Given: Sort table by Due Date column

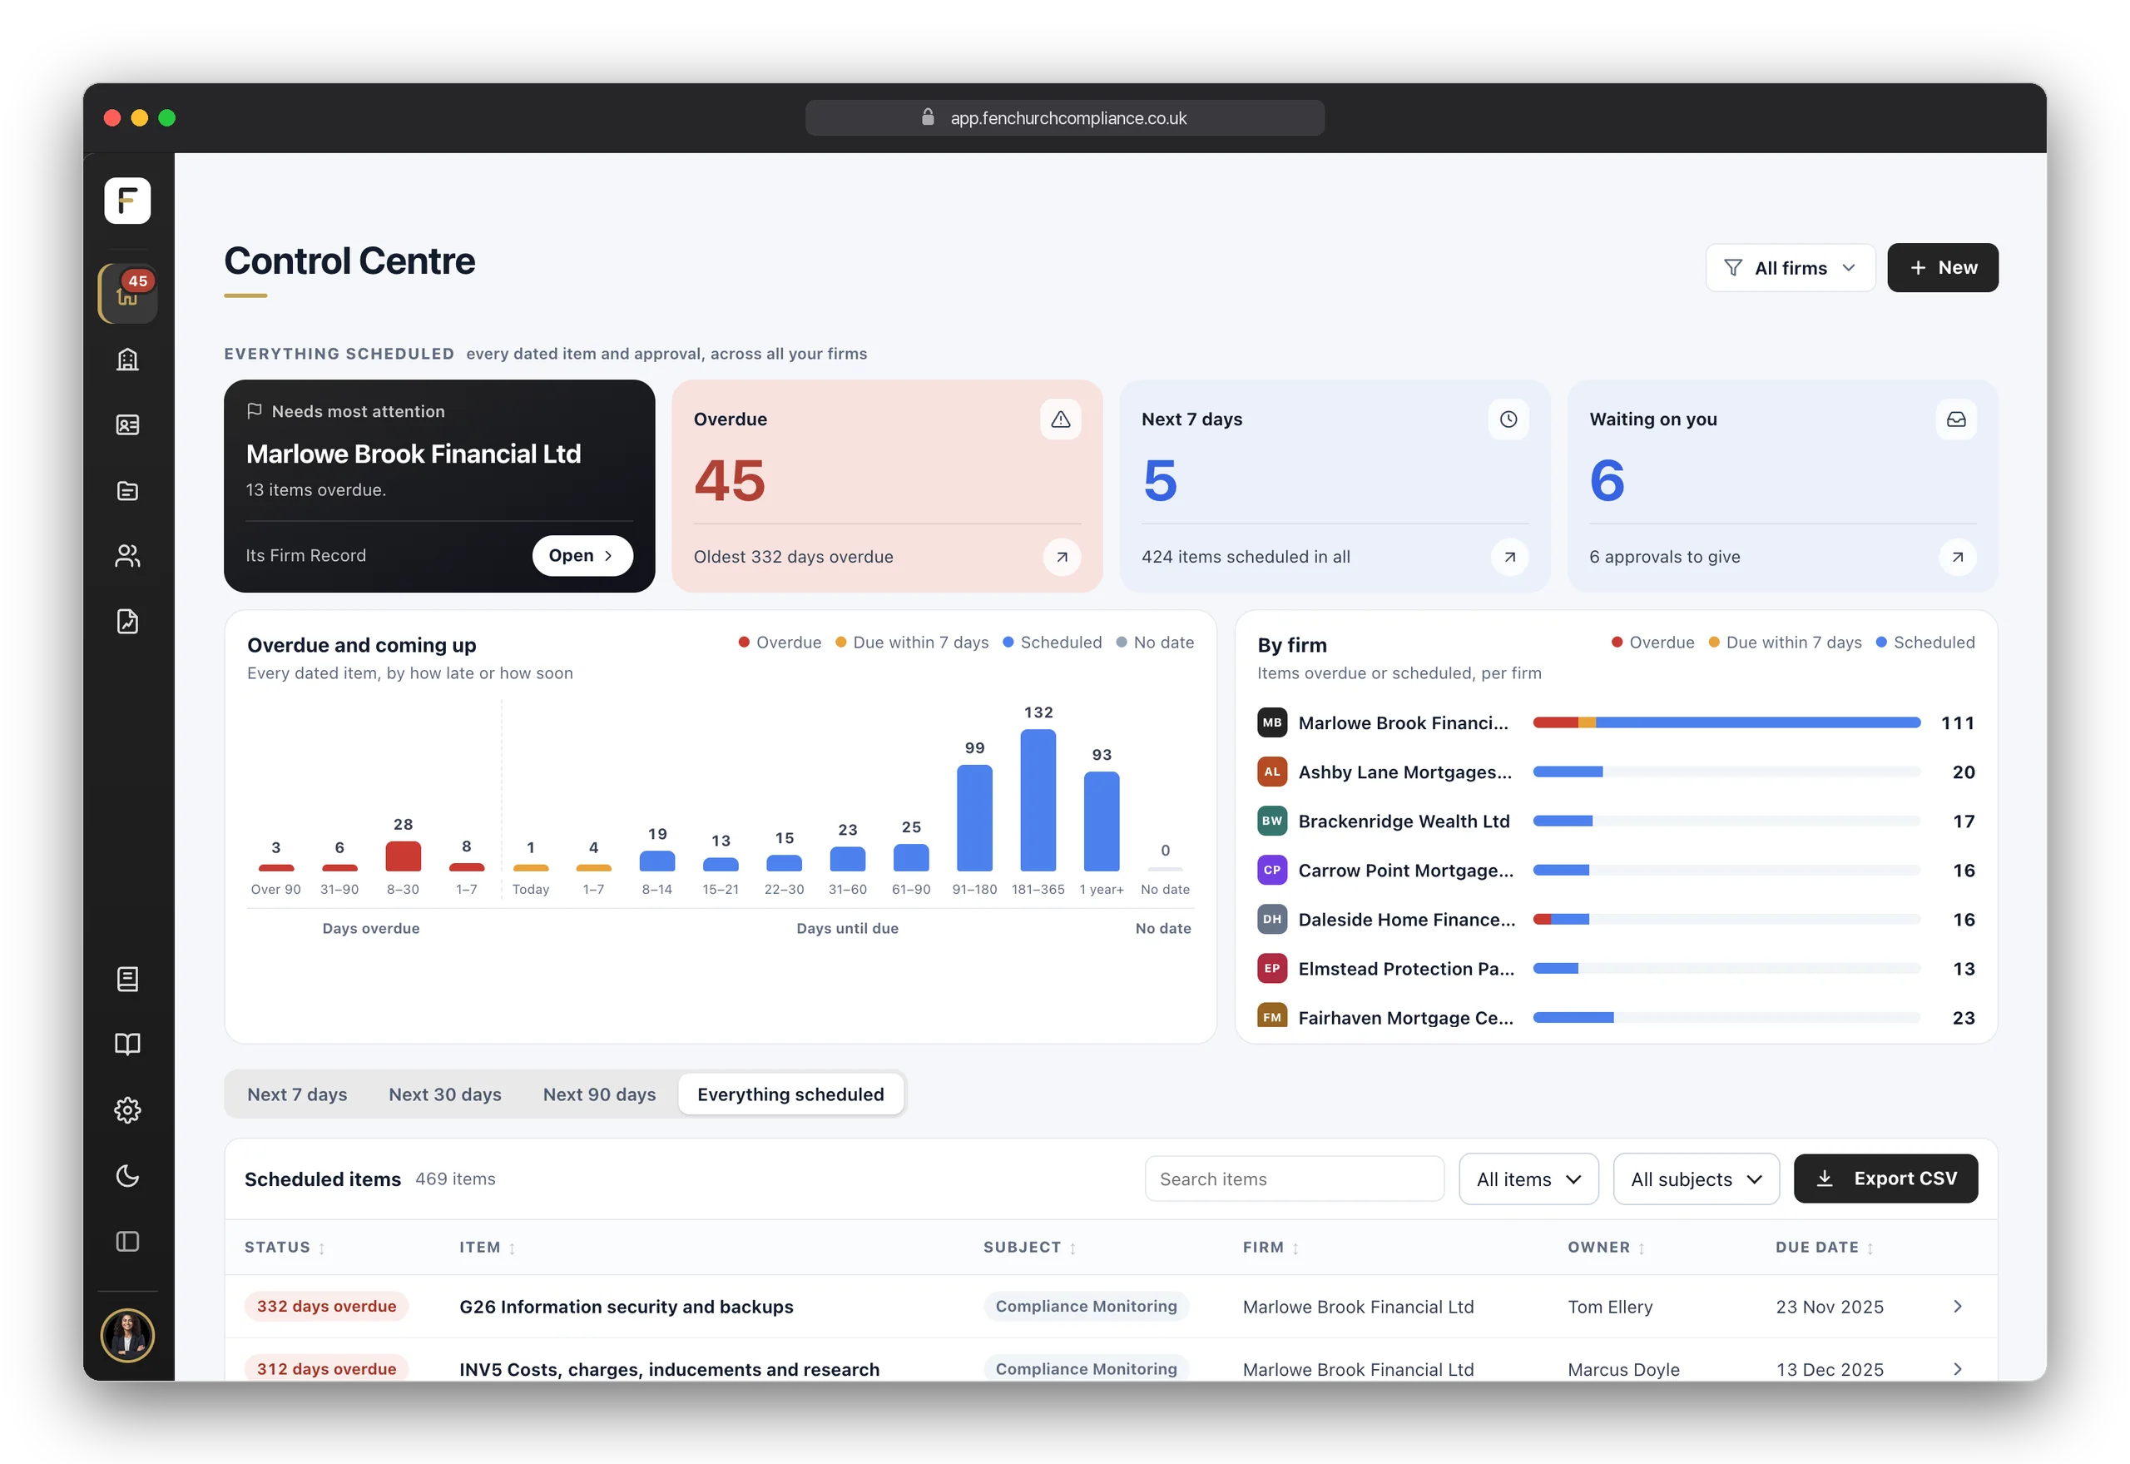Looking at the screenshot, I should [x=1825, y=1248].
